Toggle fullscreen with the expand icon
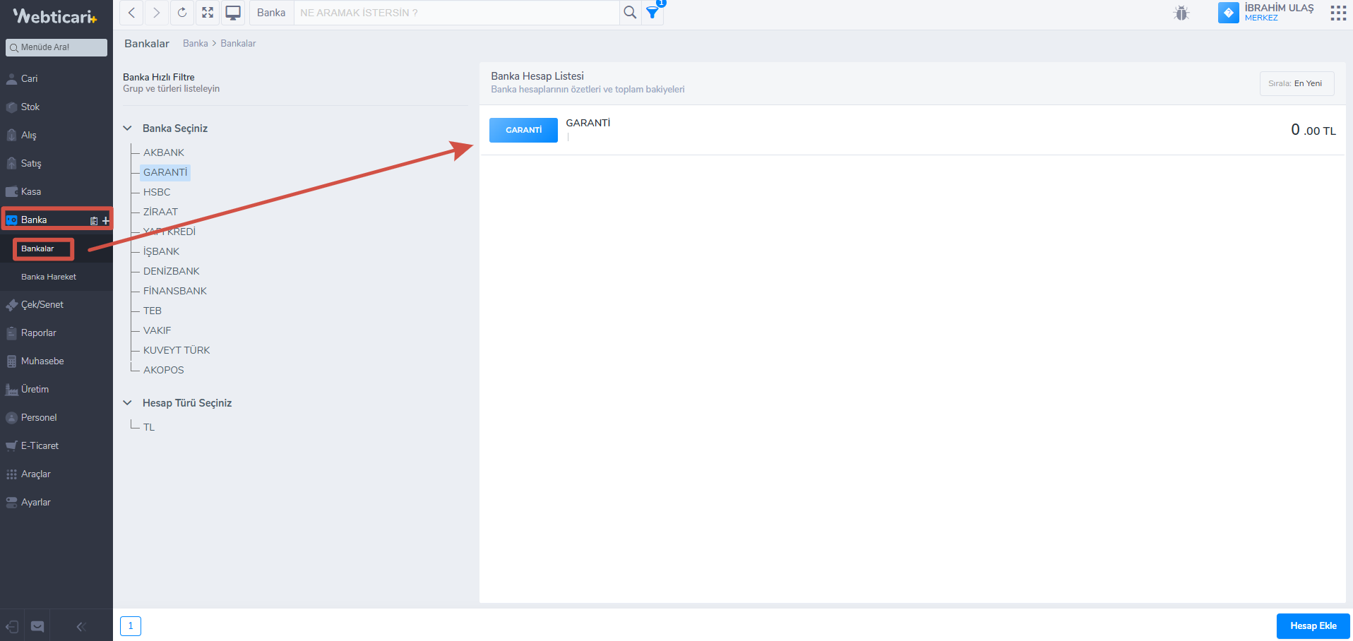The width and height of the screenshot is (1353, 641). tap(208, 13)
